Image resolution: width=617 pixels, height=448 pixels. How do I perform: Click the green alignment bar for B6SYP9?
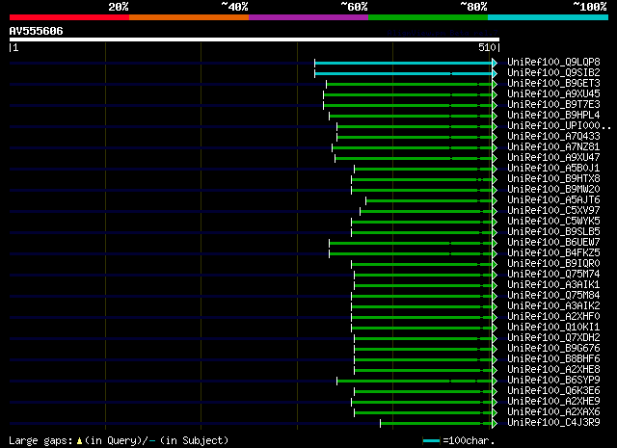415,382
